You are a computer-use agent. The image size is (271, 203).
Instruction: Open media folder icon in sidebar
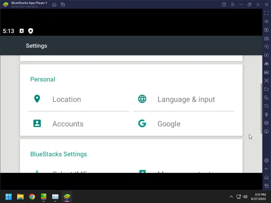coord(267,89)
